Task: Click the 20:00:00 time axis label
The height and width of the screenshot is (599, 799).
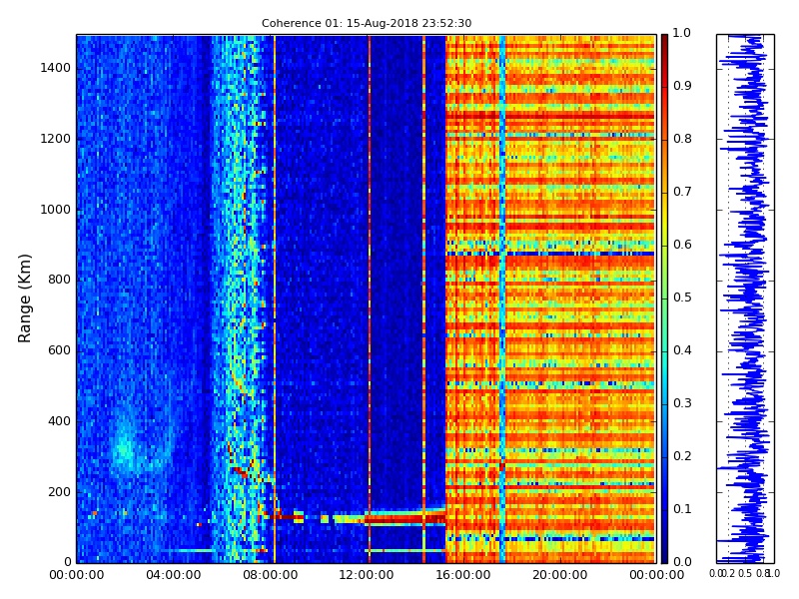Action: [560, 575]
